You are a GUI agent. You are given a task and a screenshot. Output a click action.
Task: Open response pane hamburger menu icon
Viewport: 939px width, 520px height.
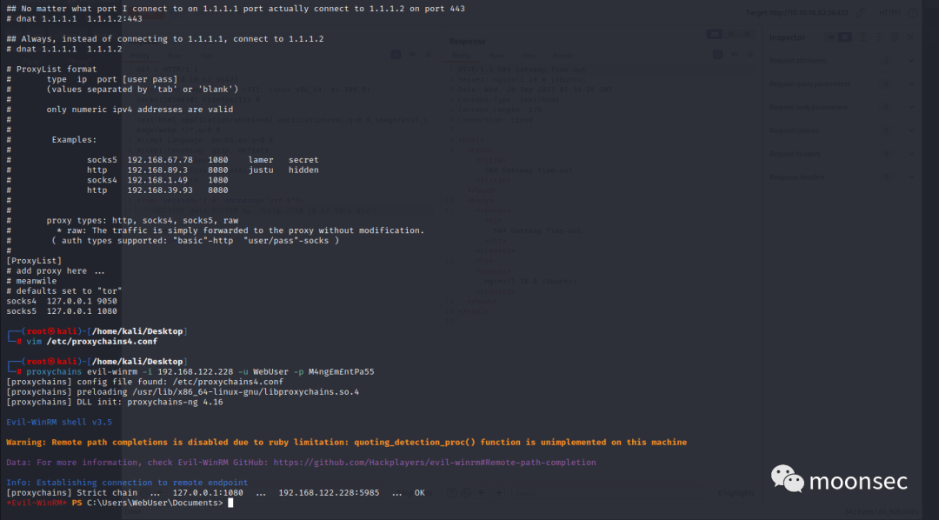coord(749,55)
